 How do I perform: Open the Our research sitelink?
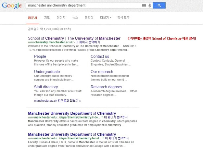tap(102, 72)
